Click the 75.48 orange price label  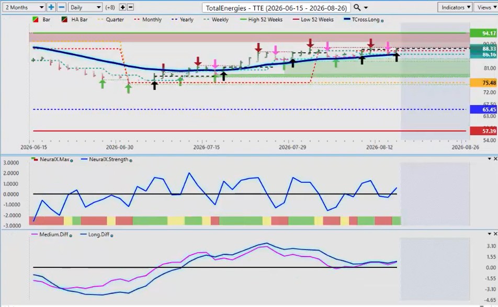click(483, 83)
